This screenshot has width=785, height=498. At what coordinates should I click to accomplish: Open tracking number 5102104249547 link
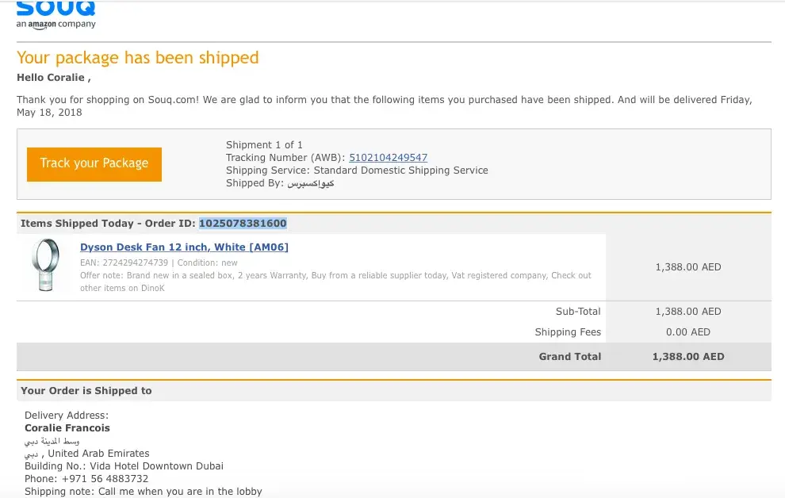click(388, 158)
